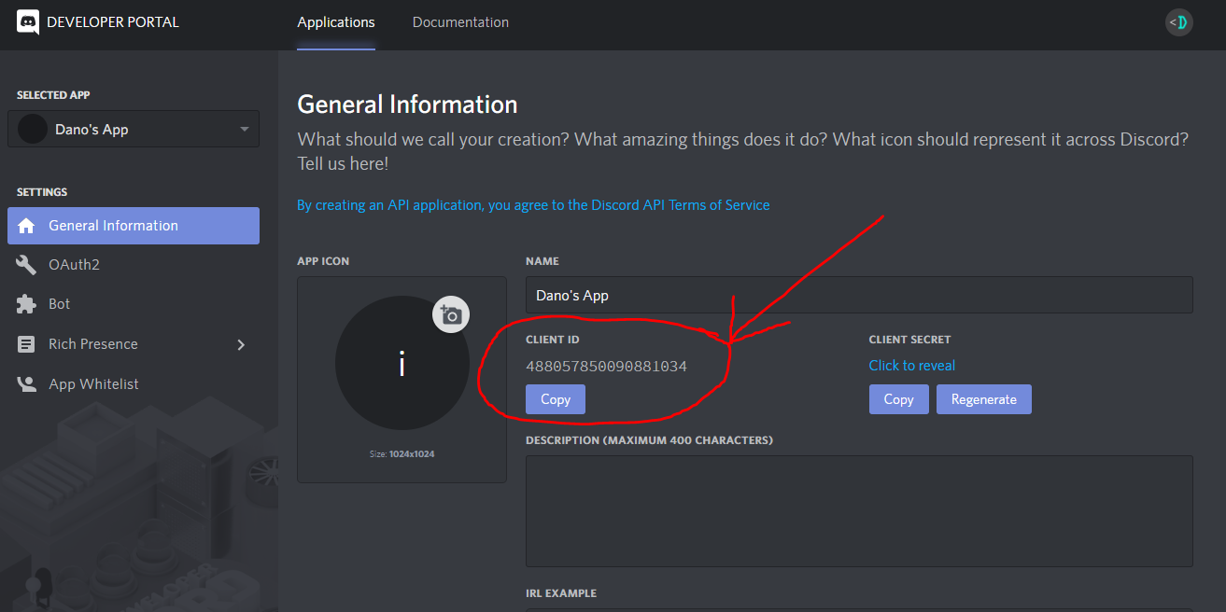Upload app icon via camera button
The width and height of the screenshot is (1226, 612).
[451, 314]
